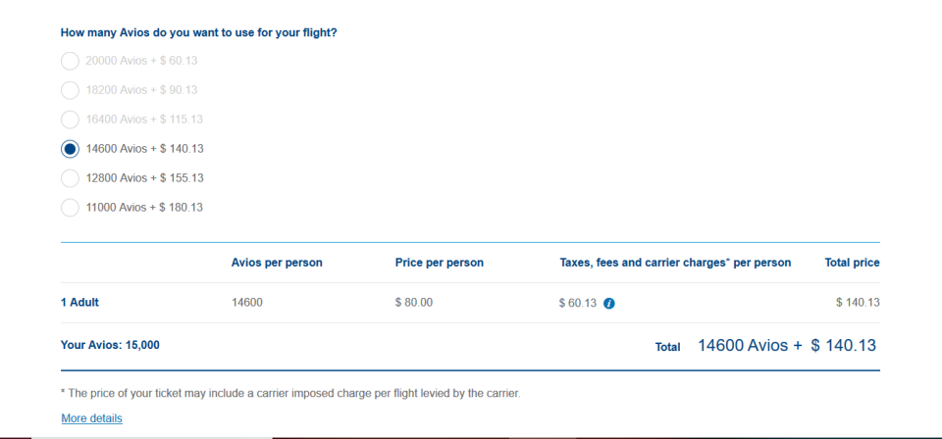
Task: Click the Avios per person column header
Action: 277,263
